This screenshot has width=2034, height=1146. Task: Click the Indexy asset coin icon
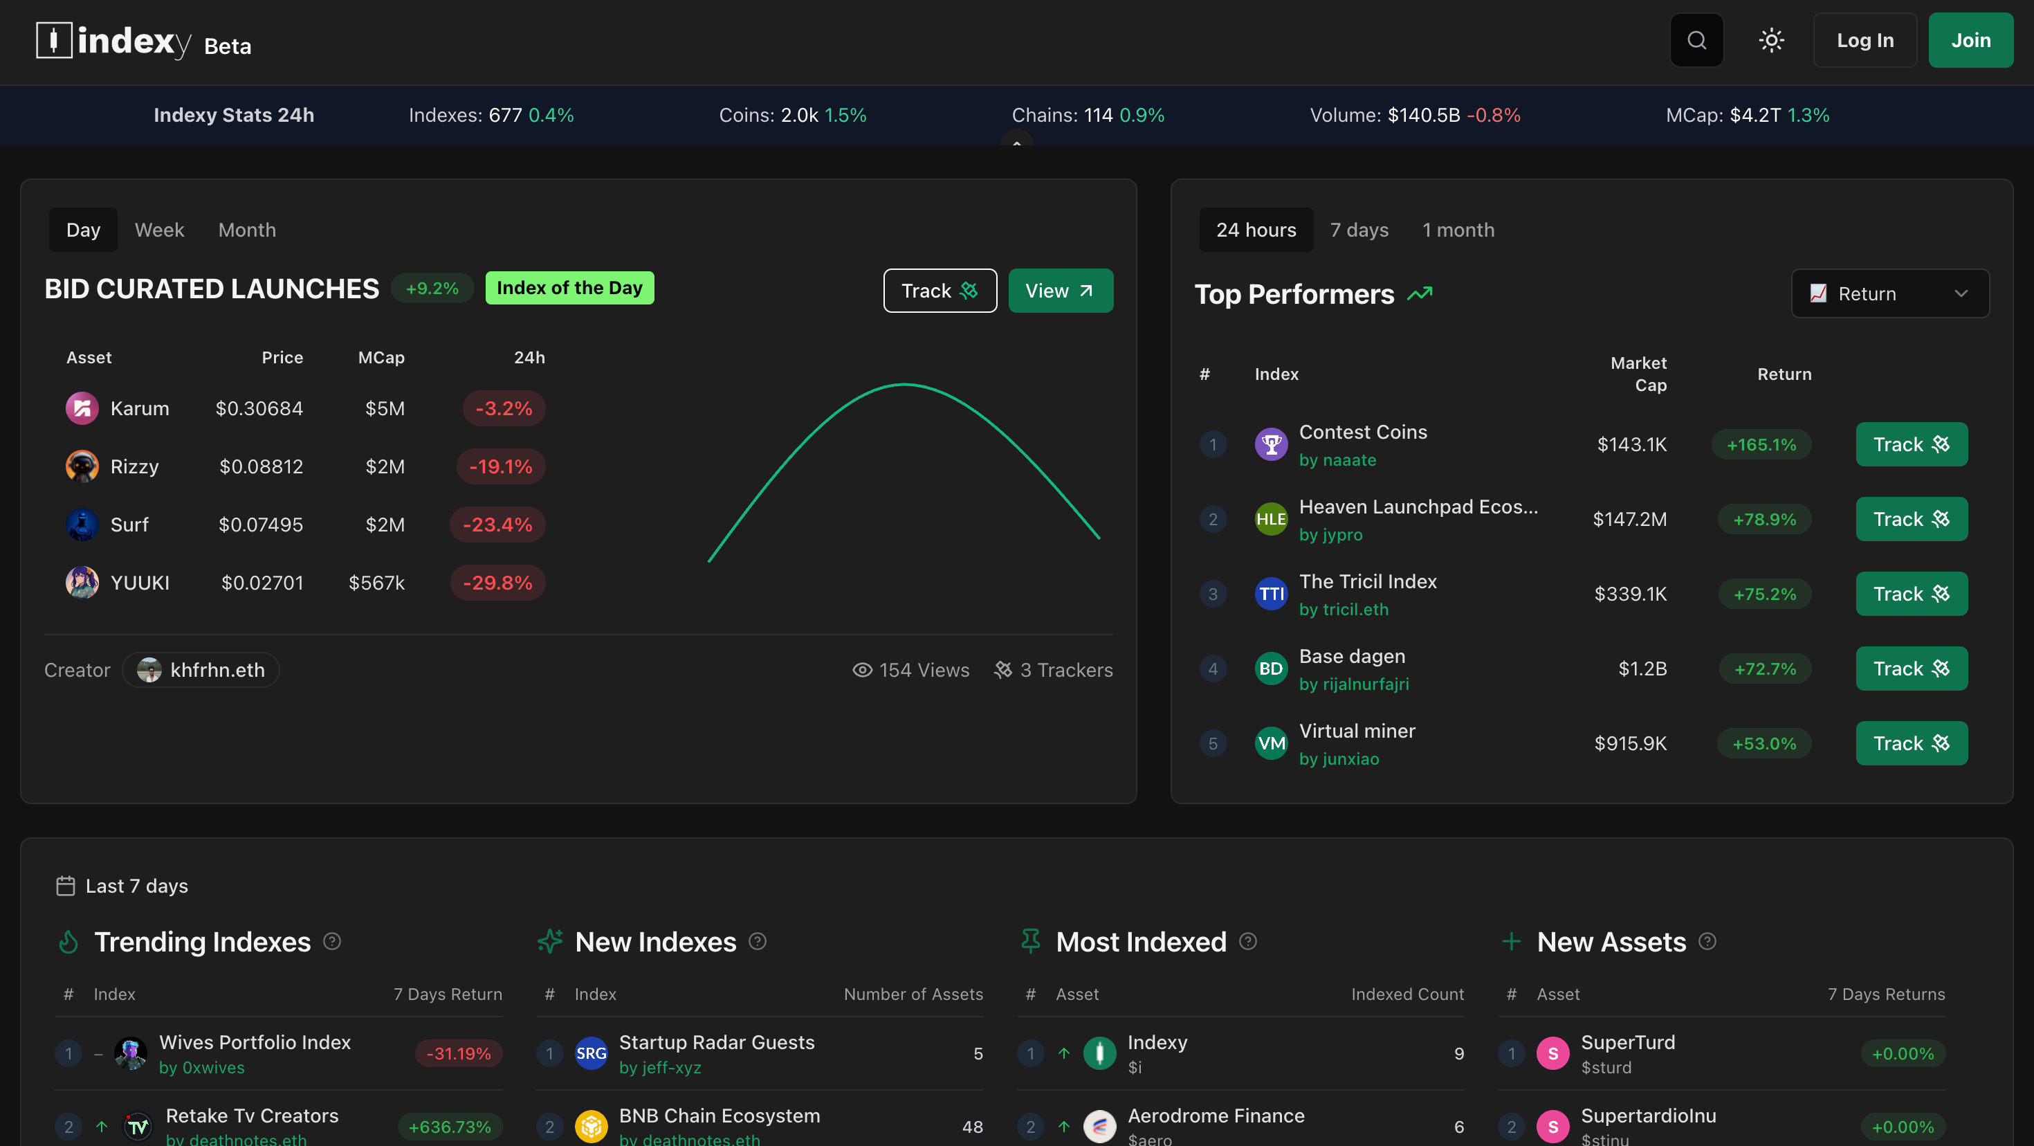(x=1099, y=1053)
